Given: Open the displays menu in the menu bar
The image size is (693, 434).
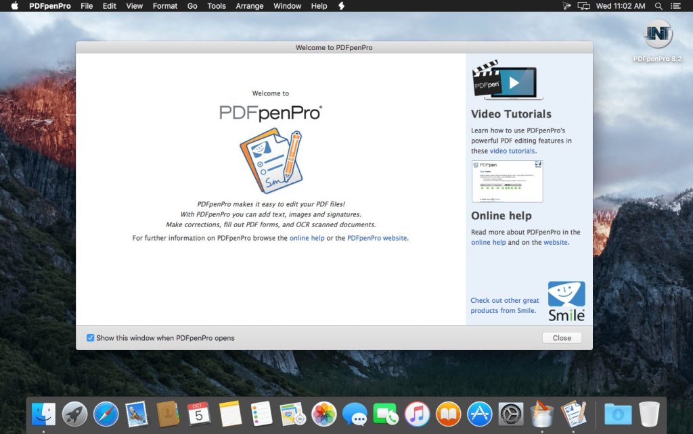Looking at the screenshot, I should coord(584,6).
